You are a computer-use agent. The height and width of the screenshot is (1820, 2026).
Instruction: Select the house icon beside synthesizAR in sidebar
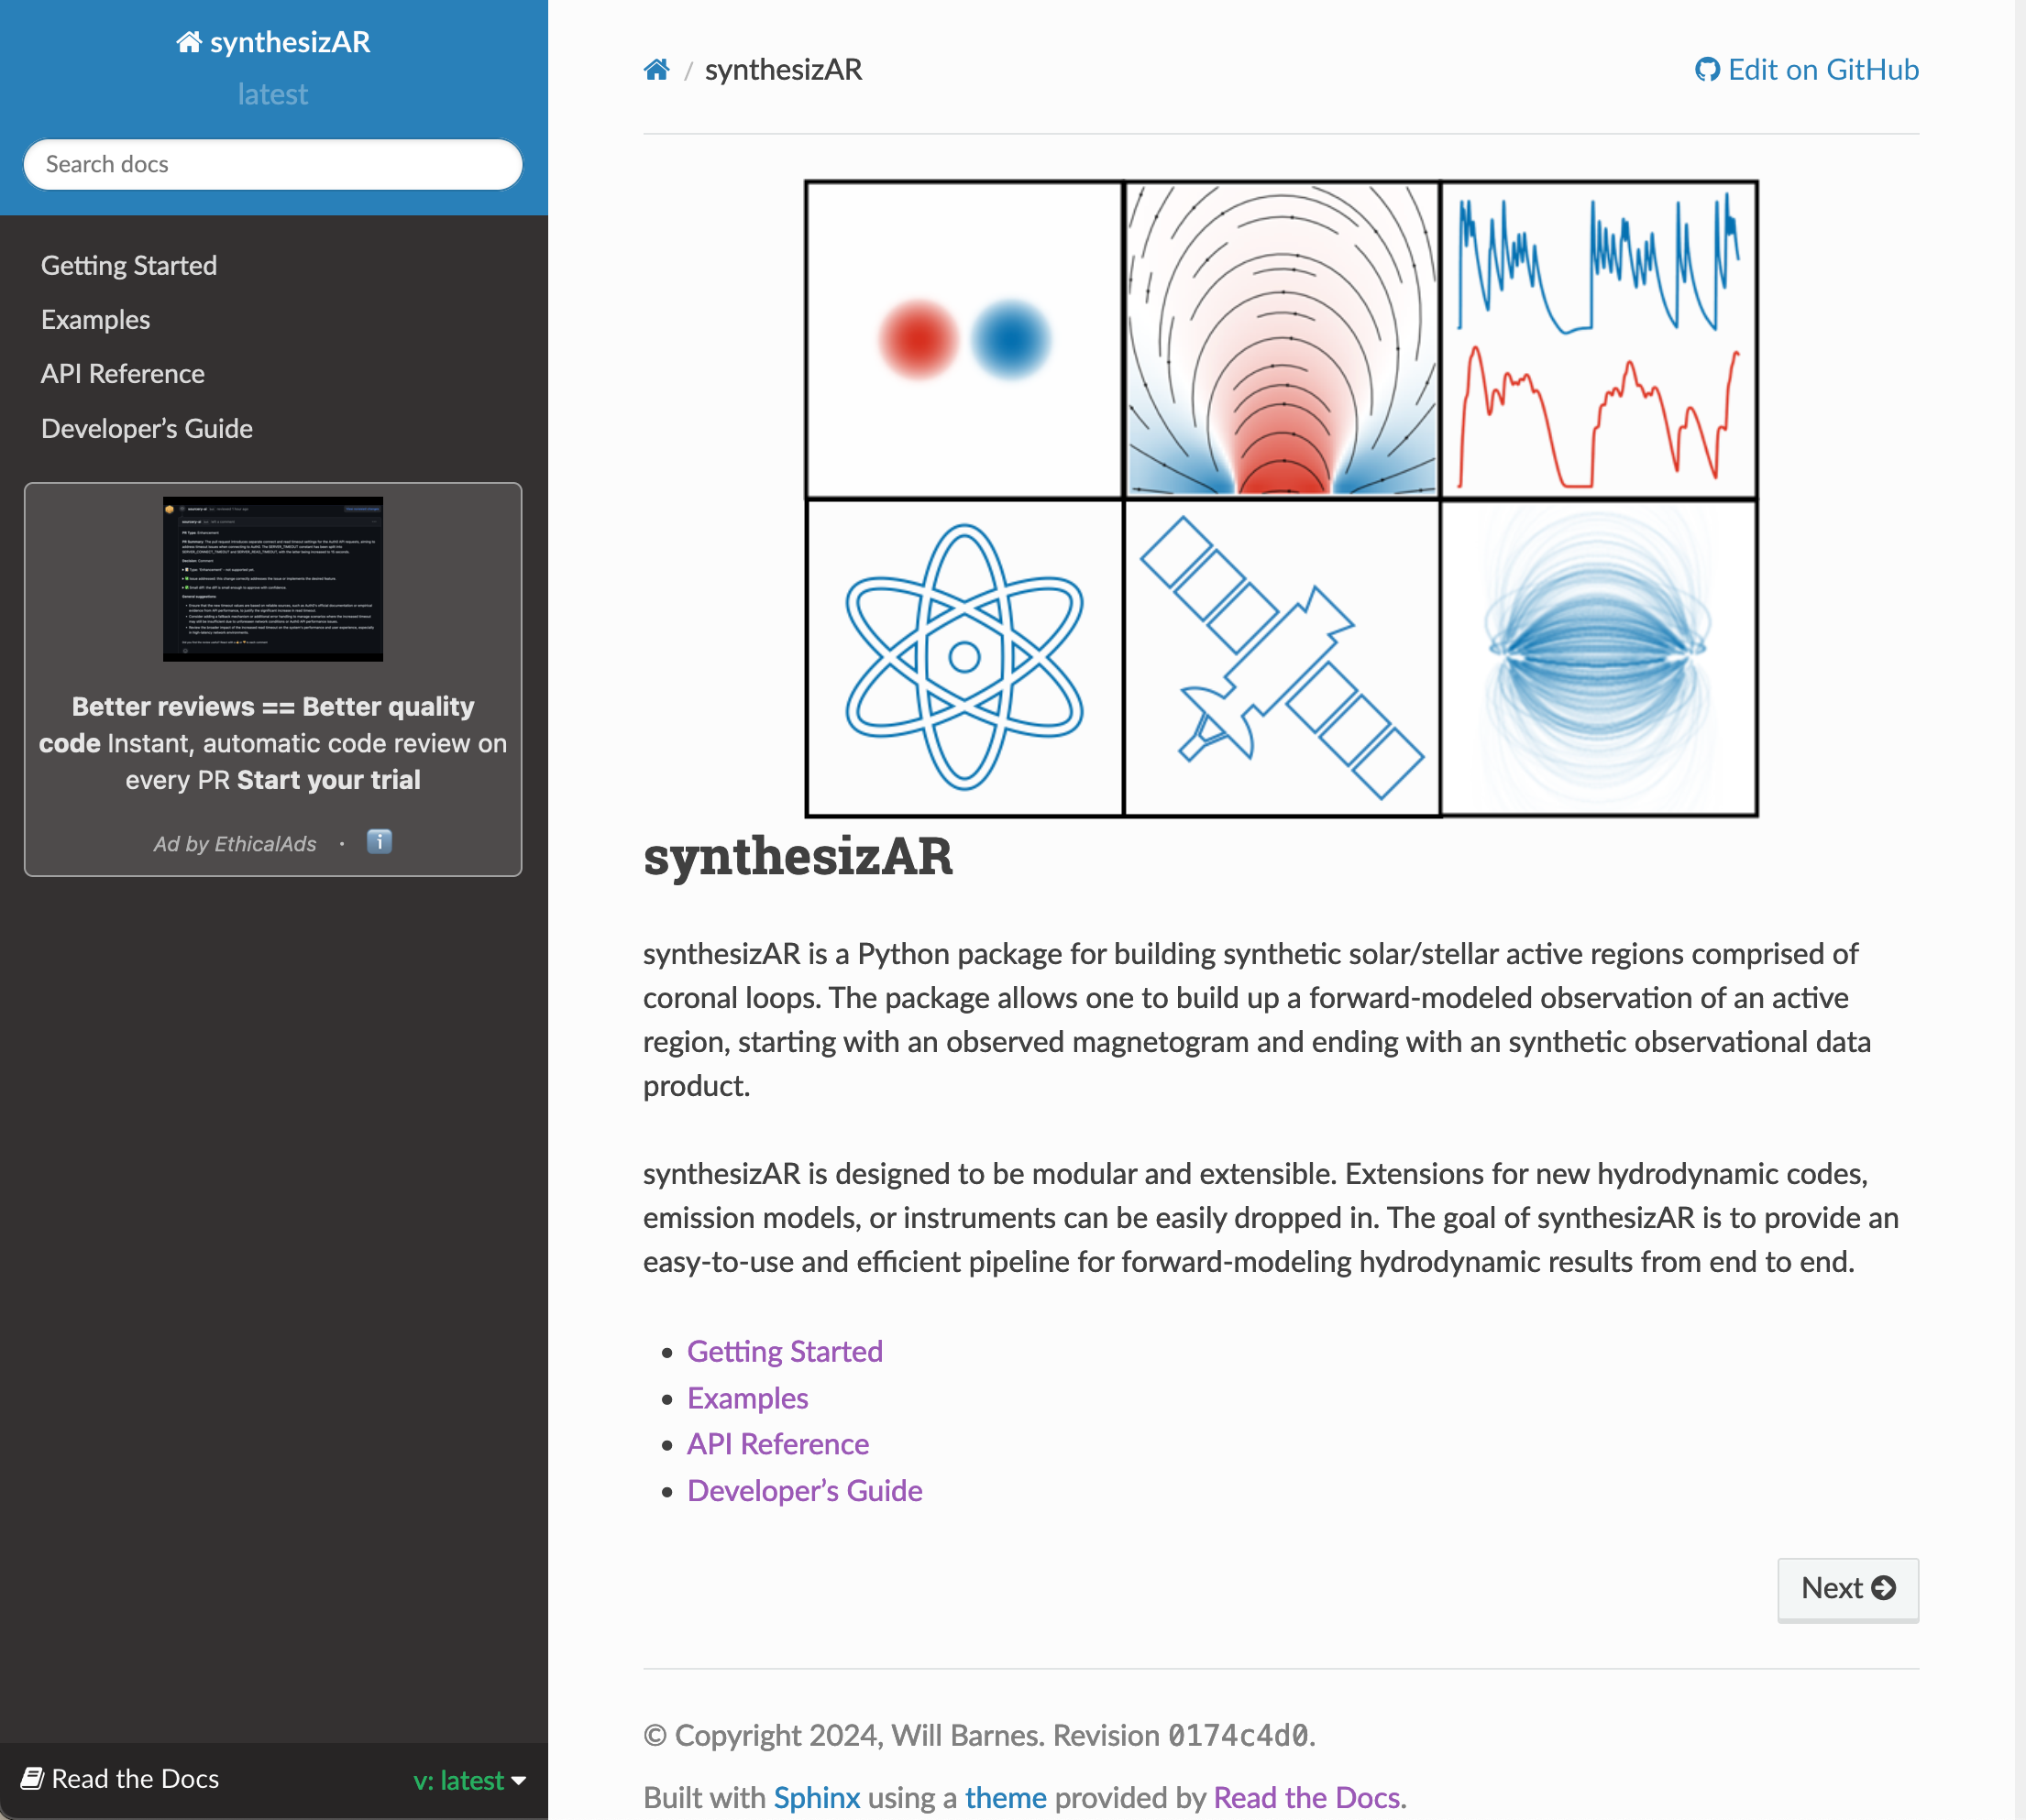point(188,42)
